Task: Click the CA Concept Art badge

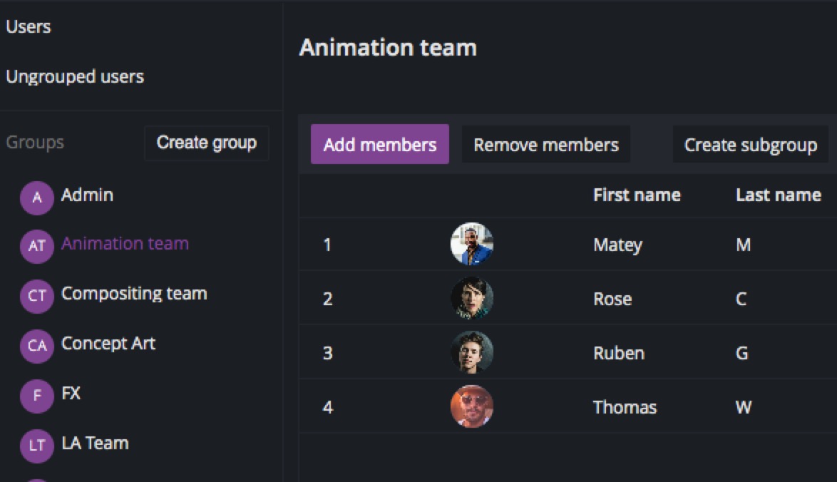Action: point(37,346)
